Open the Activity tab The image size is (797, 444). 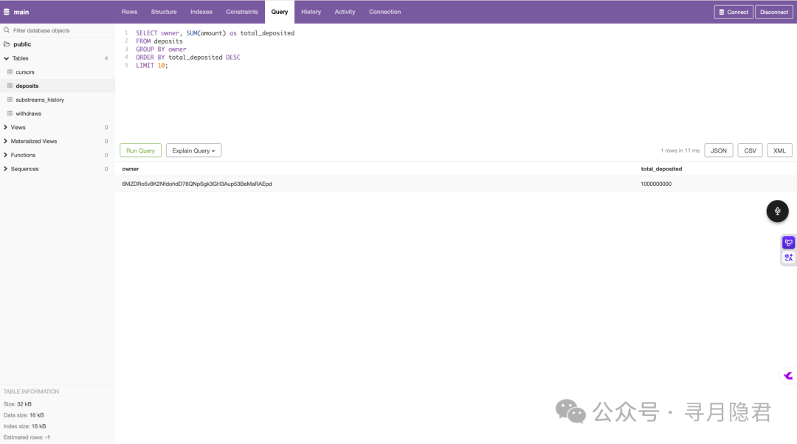(x=345, y=12)
